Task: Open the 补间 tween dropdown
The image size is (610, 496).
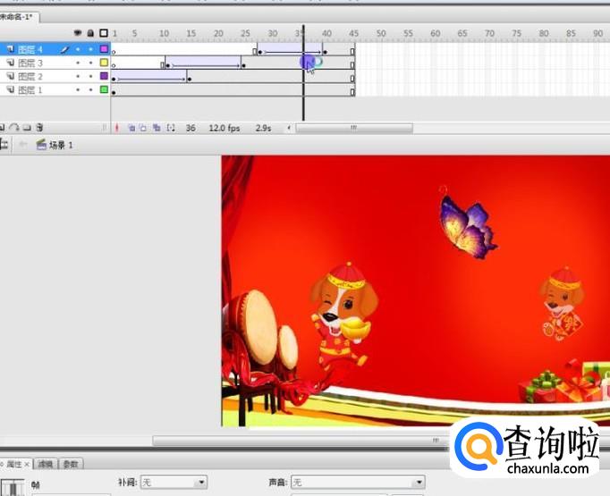Action: [x=174, y=483]
